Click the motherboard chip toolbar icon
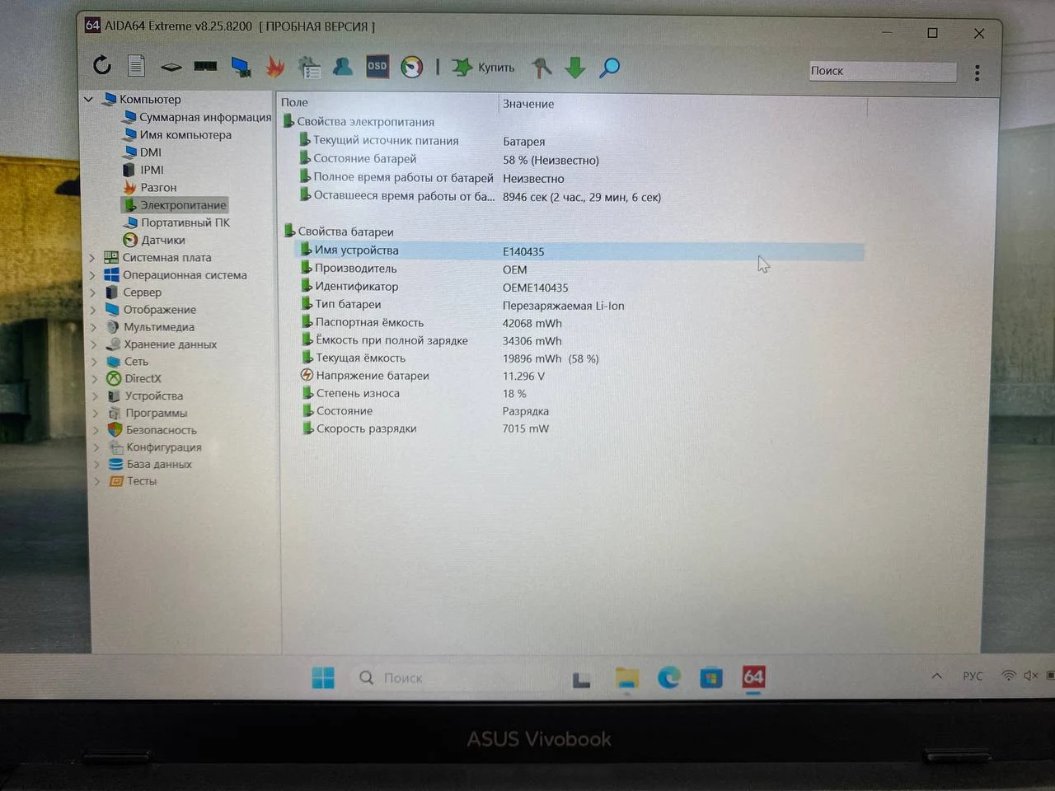Viewport: 1055px width, 791px height. click(x=171, y=67)
